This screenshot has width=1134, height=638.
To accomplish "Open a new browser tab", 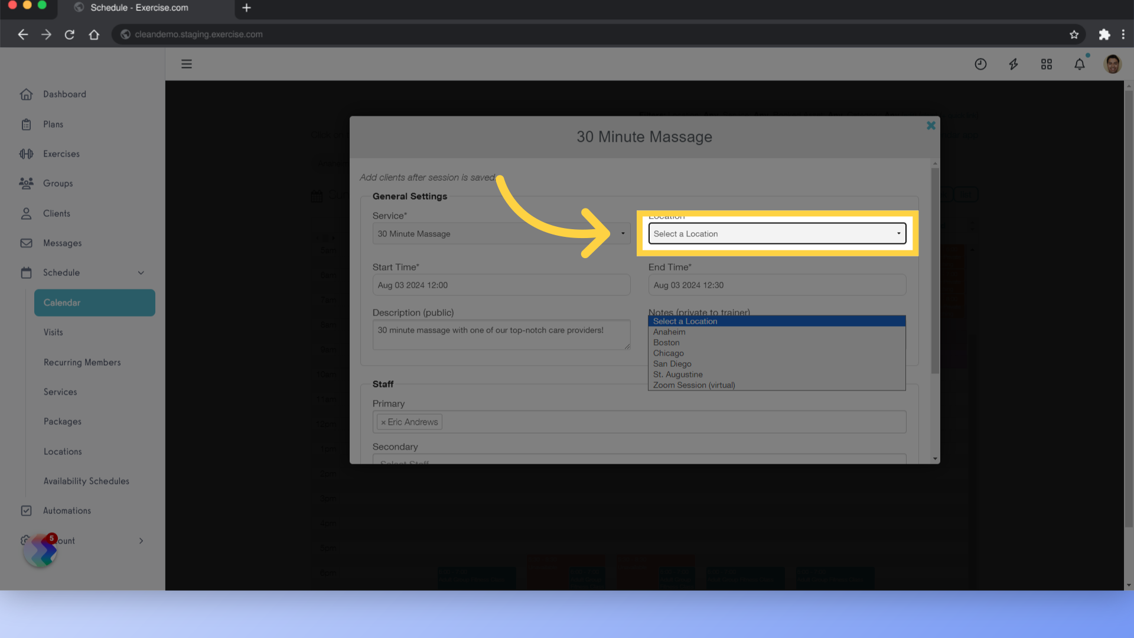I will 247,8.
